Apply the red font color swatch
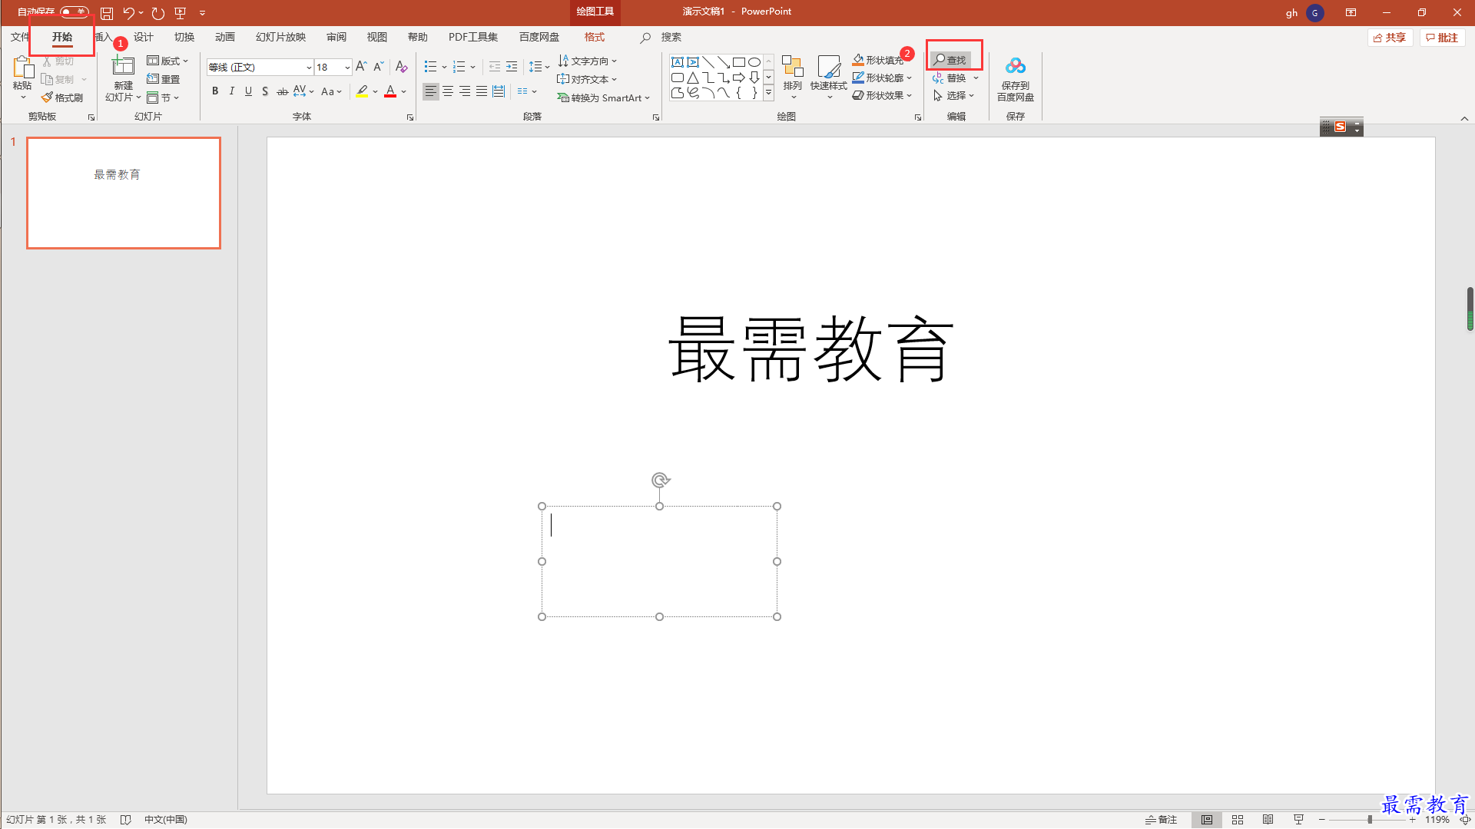This screenshot has width=1475, height=829. (390, 91)
